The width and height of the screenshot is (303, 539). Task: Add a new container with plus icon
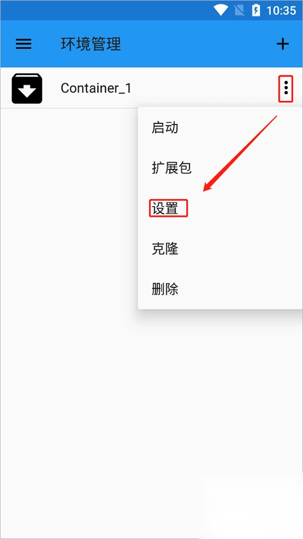(283, 44)
